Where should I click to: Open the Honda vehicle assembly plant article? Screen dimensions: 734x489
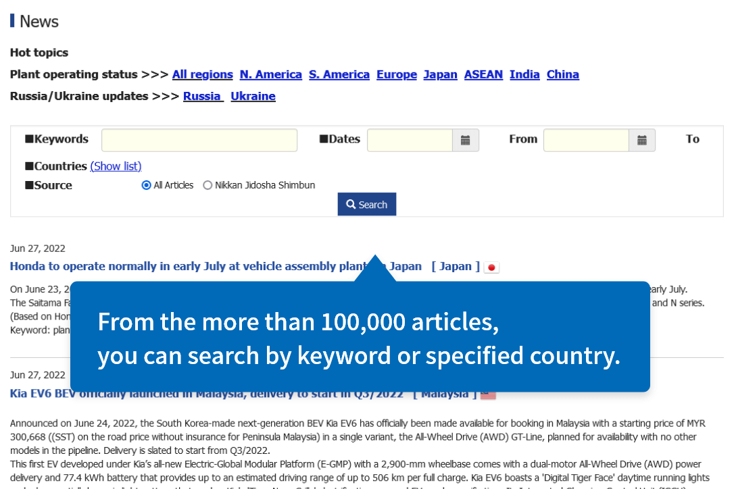[x=216, y=266]
